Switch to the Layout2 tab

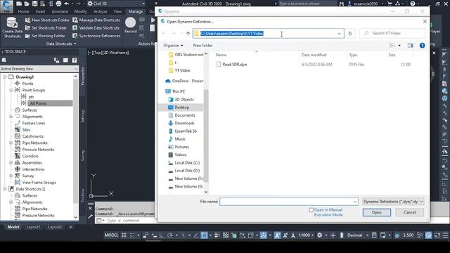(x=55, y=227)
